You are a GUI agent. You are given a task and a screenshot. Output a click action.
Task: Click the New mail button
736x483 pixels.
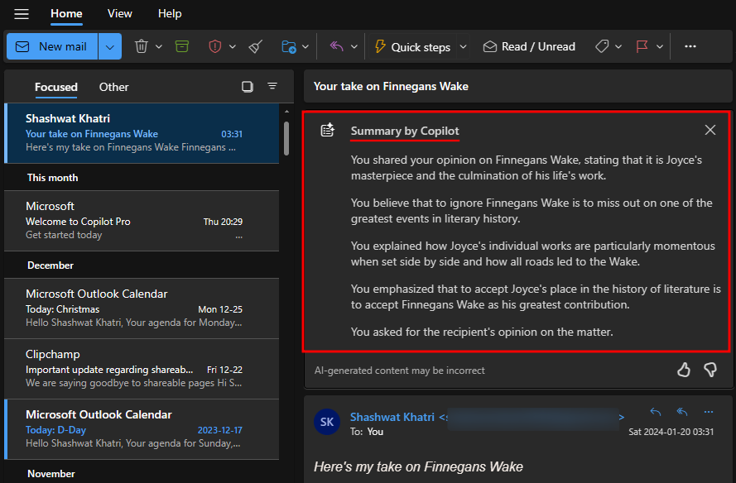pos(52,46)
